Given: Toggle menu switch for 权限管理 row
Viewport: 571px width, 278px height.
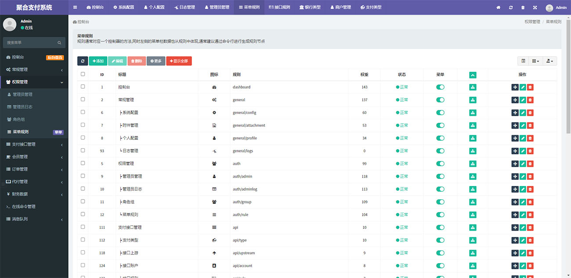Looking at the screenshot, I should click(x=440, y=164).
